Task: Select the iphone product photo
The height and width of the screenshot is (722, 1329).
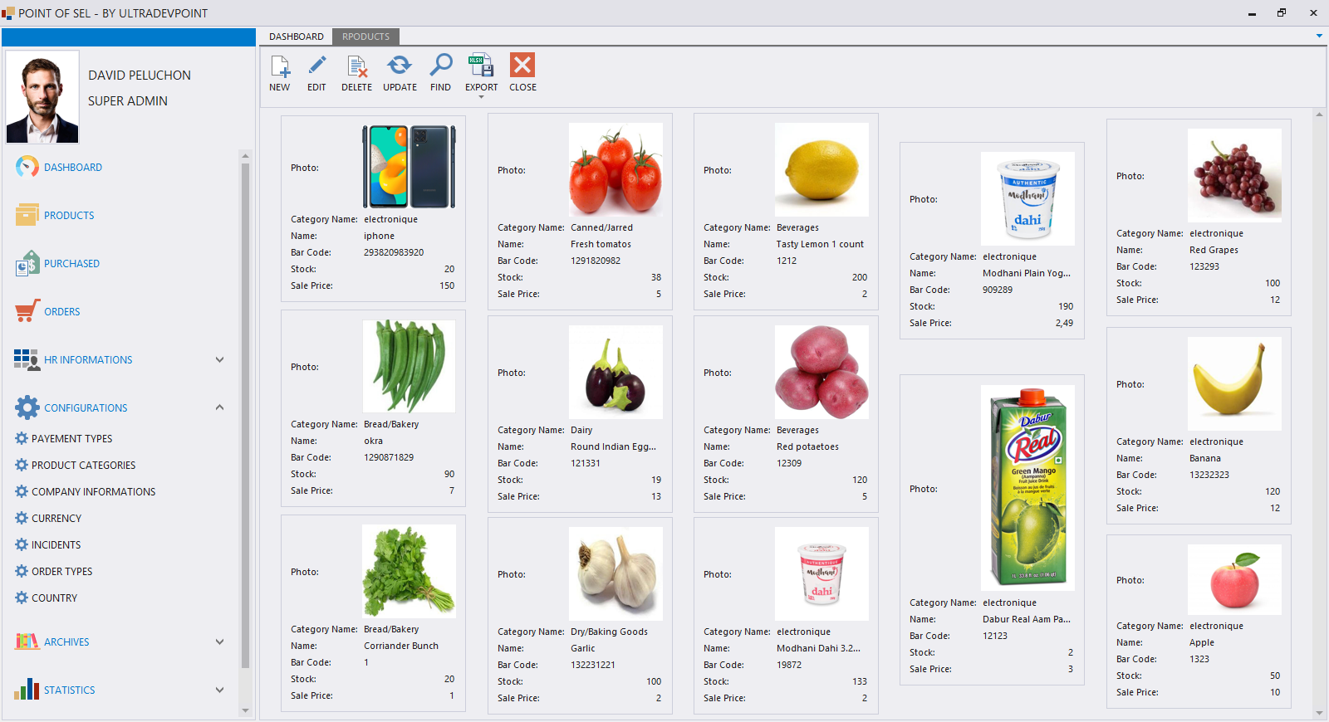Action: click(409, 167)
